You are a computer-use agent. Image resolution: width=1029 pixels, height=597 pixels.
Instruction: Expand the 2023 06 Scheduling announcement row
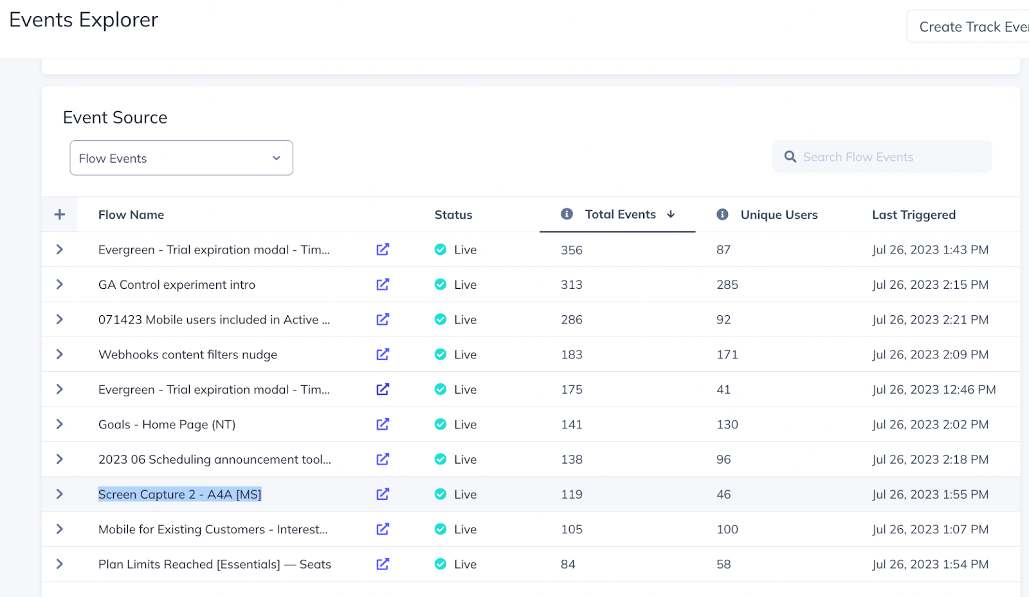pyautogui.click(x=60, y=459)
